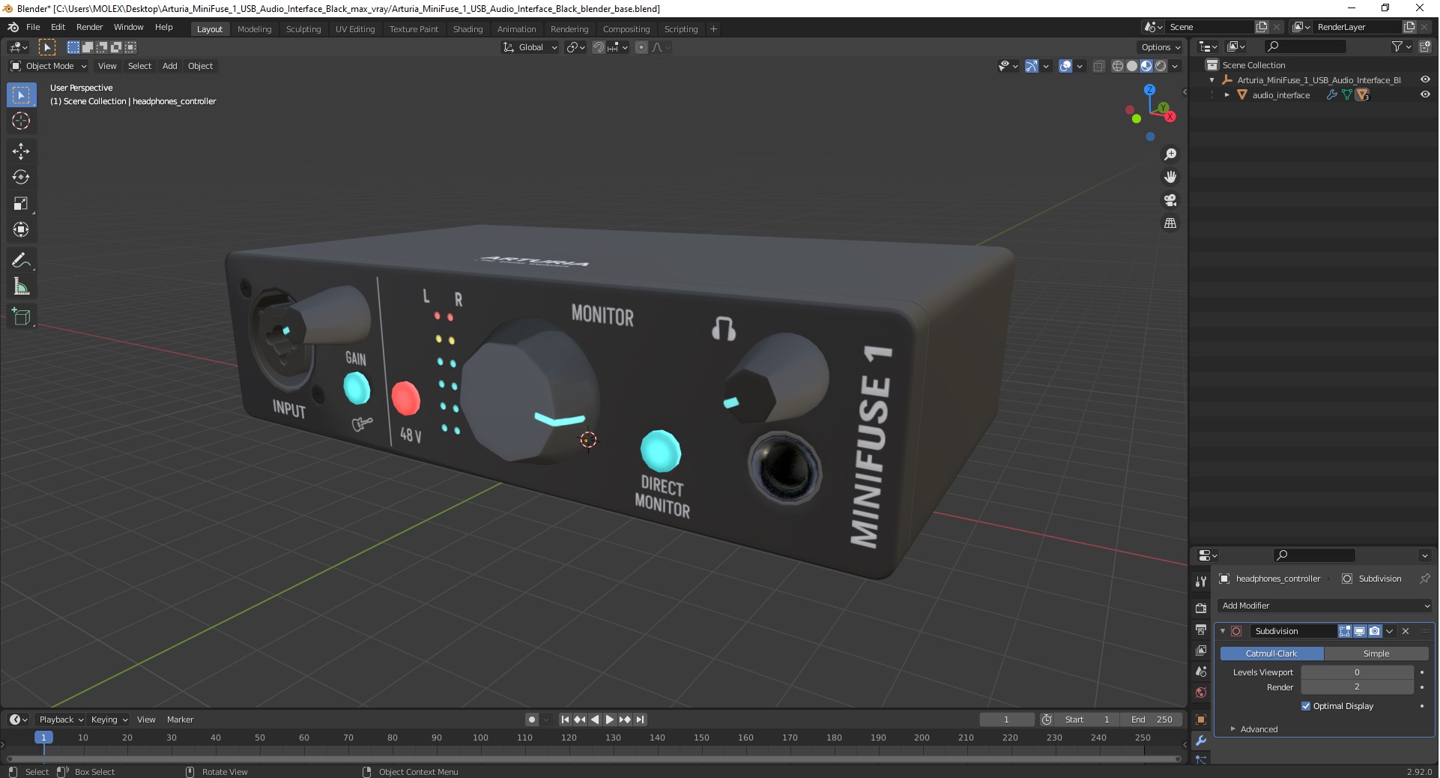Select the Simple subdivision type

click(1376, 654)
